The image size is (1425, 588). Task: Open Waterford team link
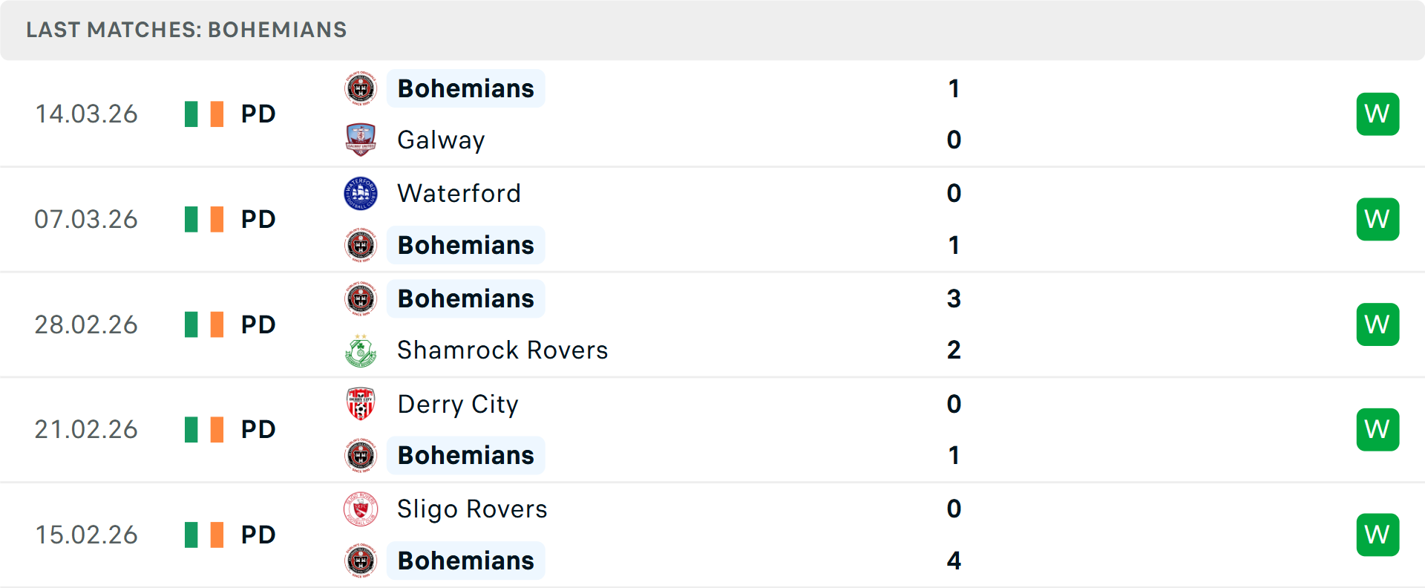459,193
